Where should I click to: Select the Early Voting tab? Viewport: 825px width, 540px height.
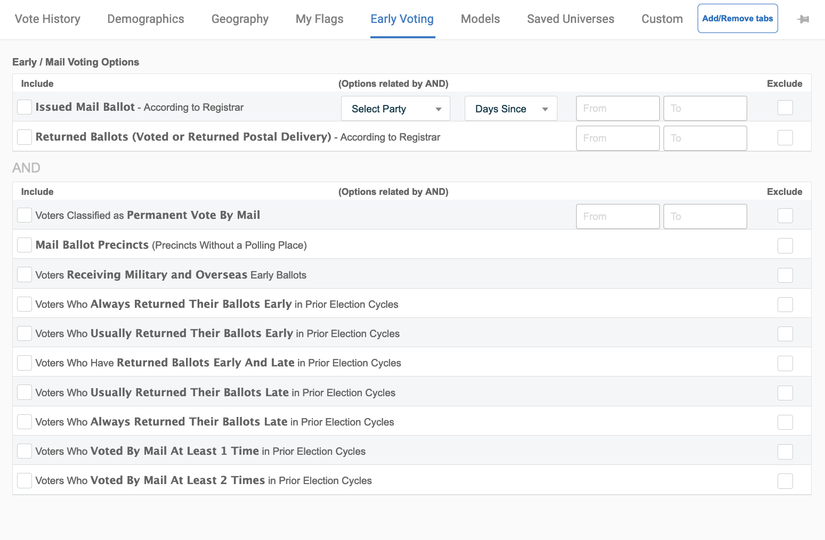click(402, 19)
